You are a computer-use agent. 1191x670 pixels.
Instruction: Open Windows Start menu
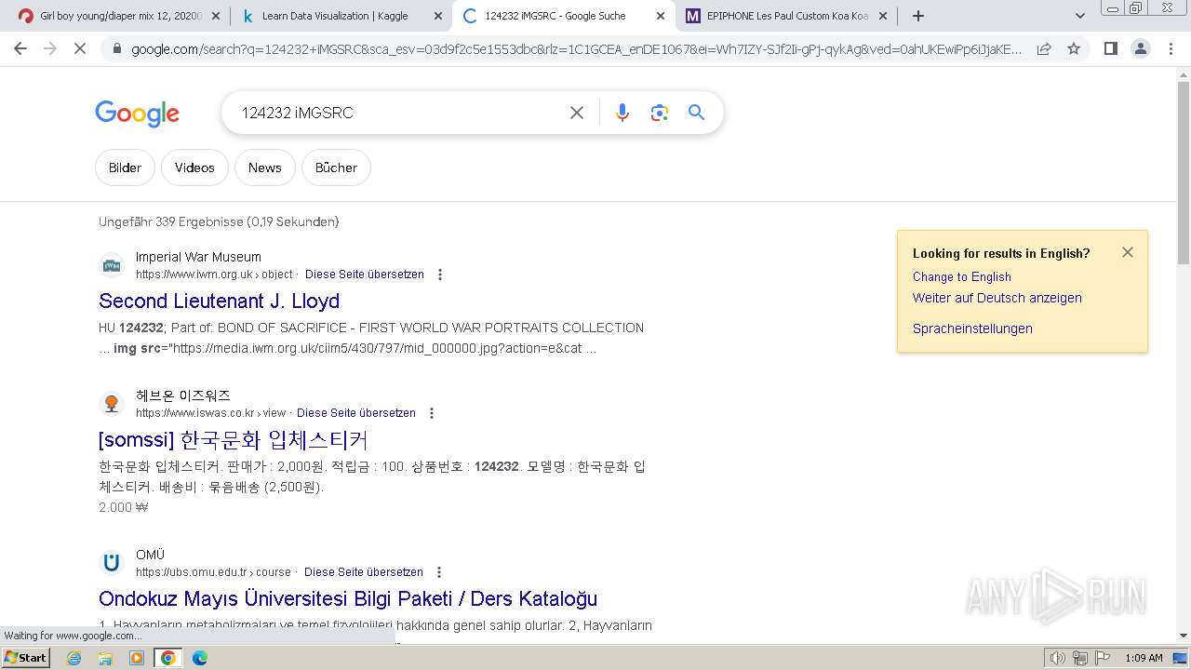(x=25, y=658)
